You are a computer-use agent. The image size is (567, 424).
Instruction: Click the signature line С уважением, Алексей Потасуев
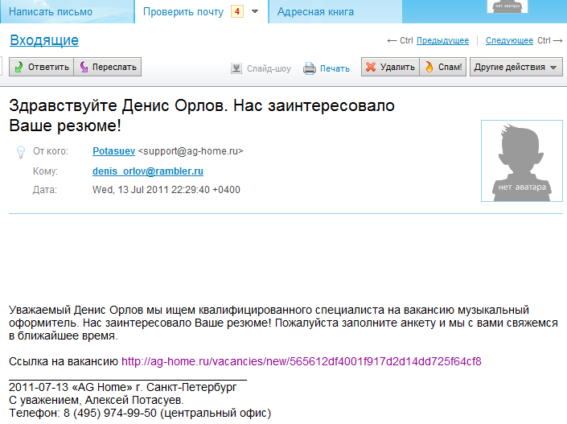coord(97,400)
